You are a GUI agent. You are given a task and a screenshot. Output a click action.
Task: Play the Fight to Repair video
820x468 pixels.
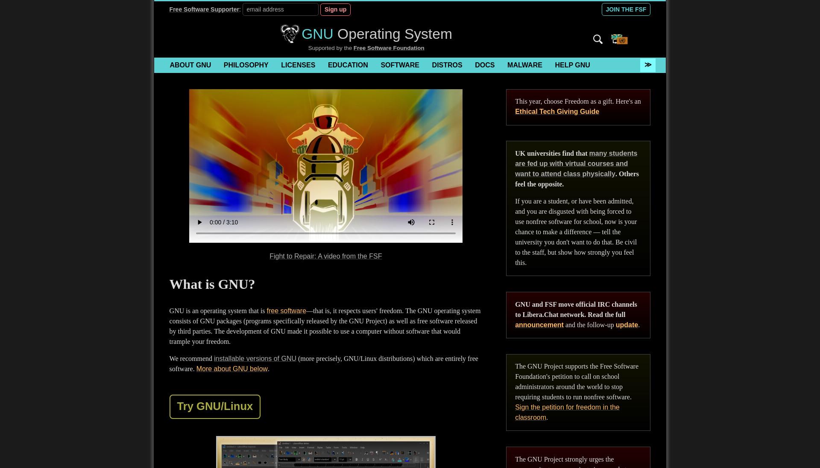point(199,222)
